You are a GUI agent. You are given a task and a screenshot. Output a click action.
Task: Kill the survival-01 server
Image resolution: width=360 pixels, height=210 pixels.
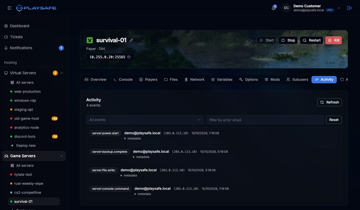click(333, 40)
